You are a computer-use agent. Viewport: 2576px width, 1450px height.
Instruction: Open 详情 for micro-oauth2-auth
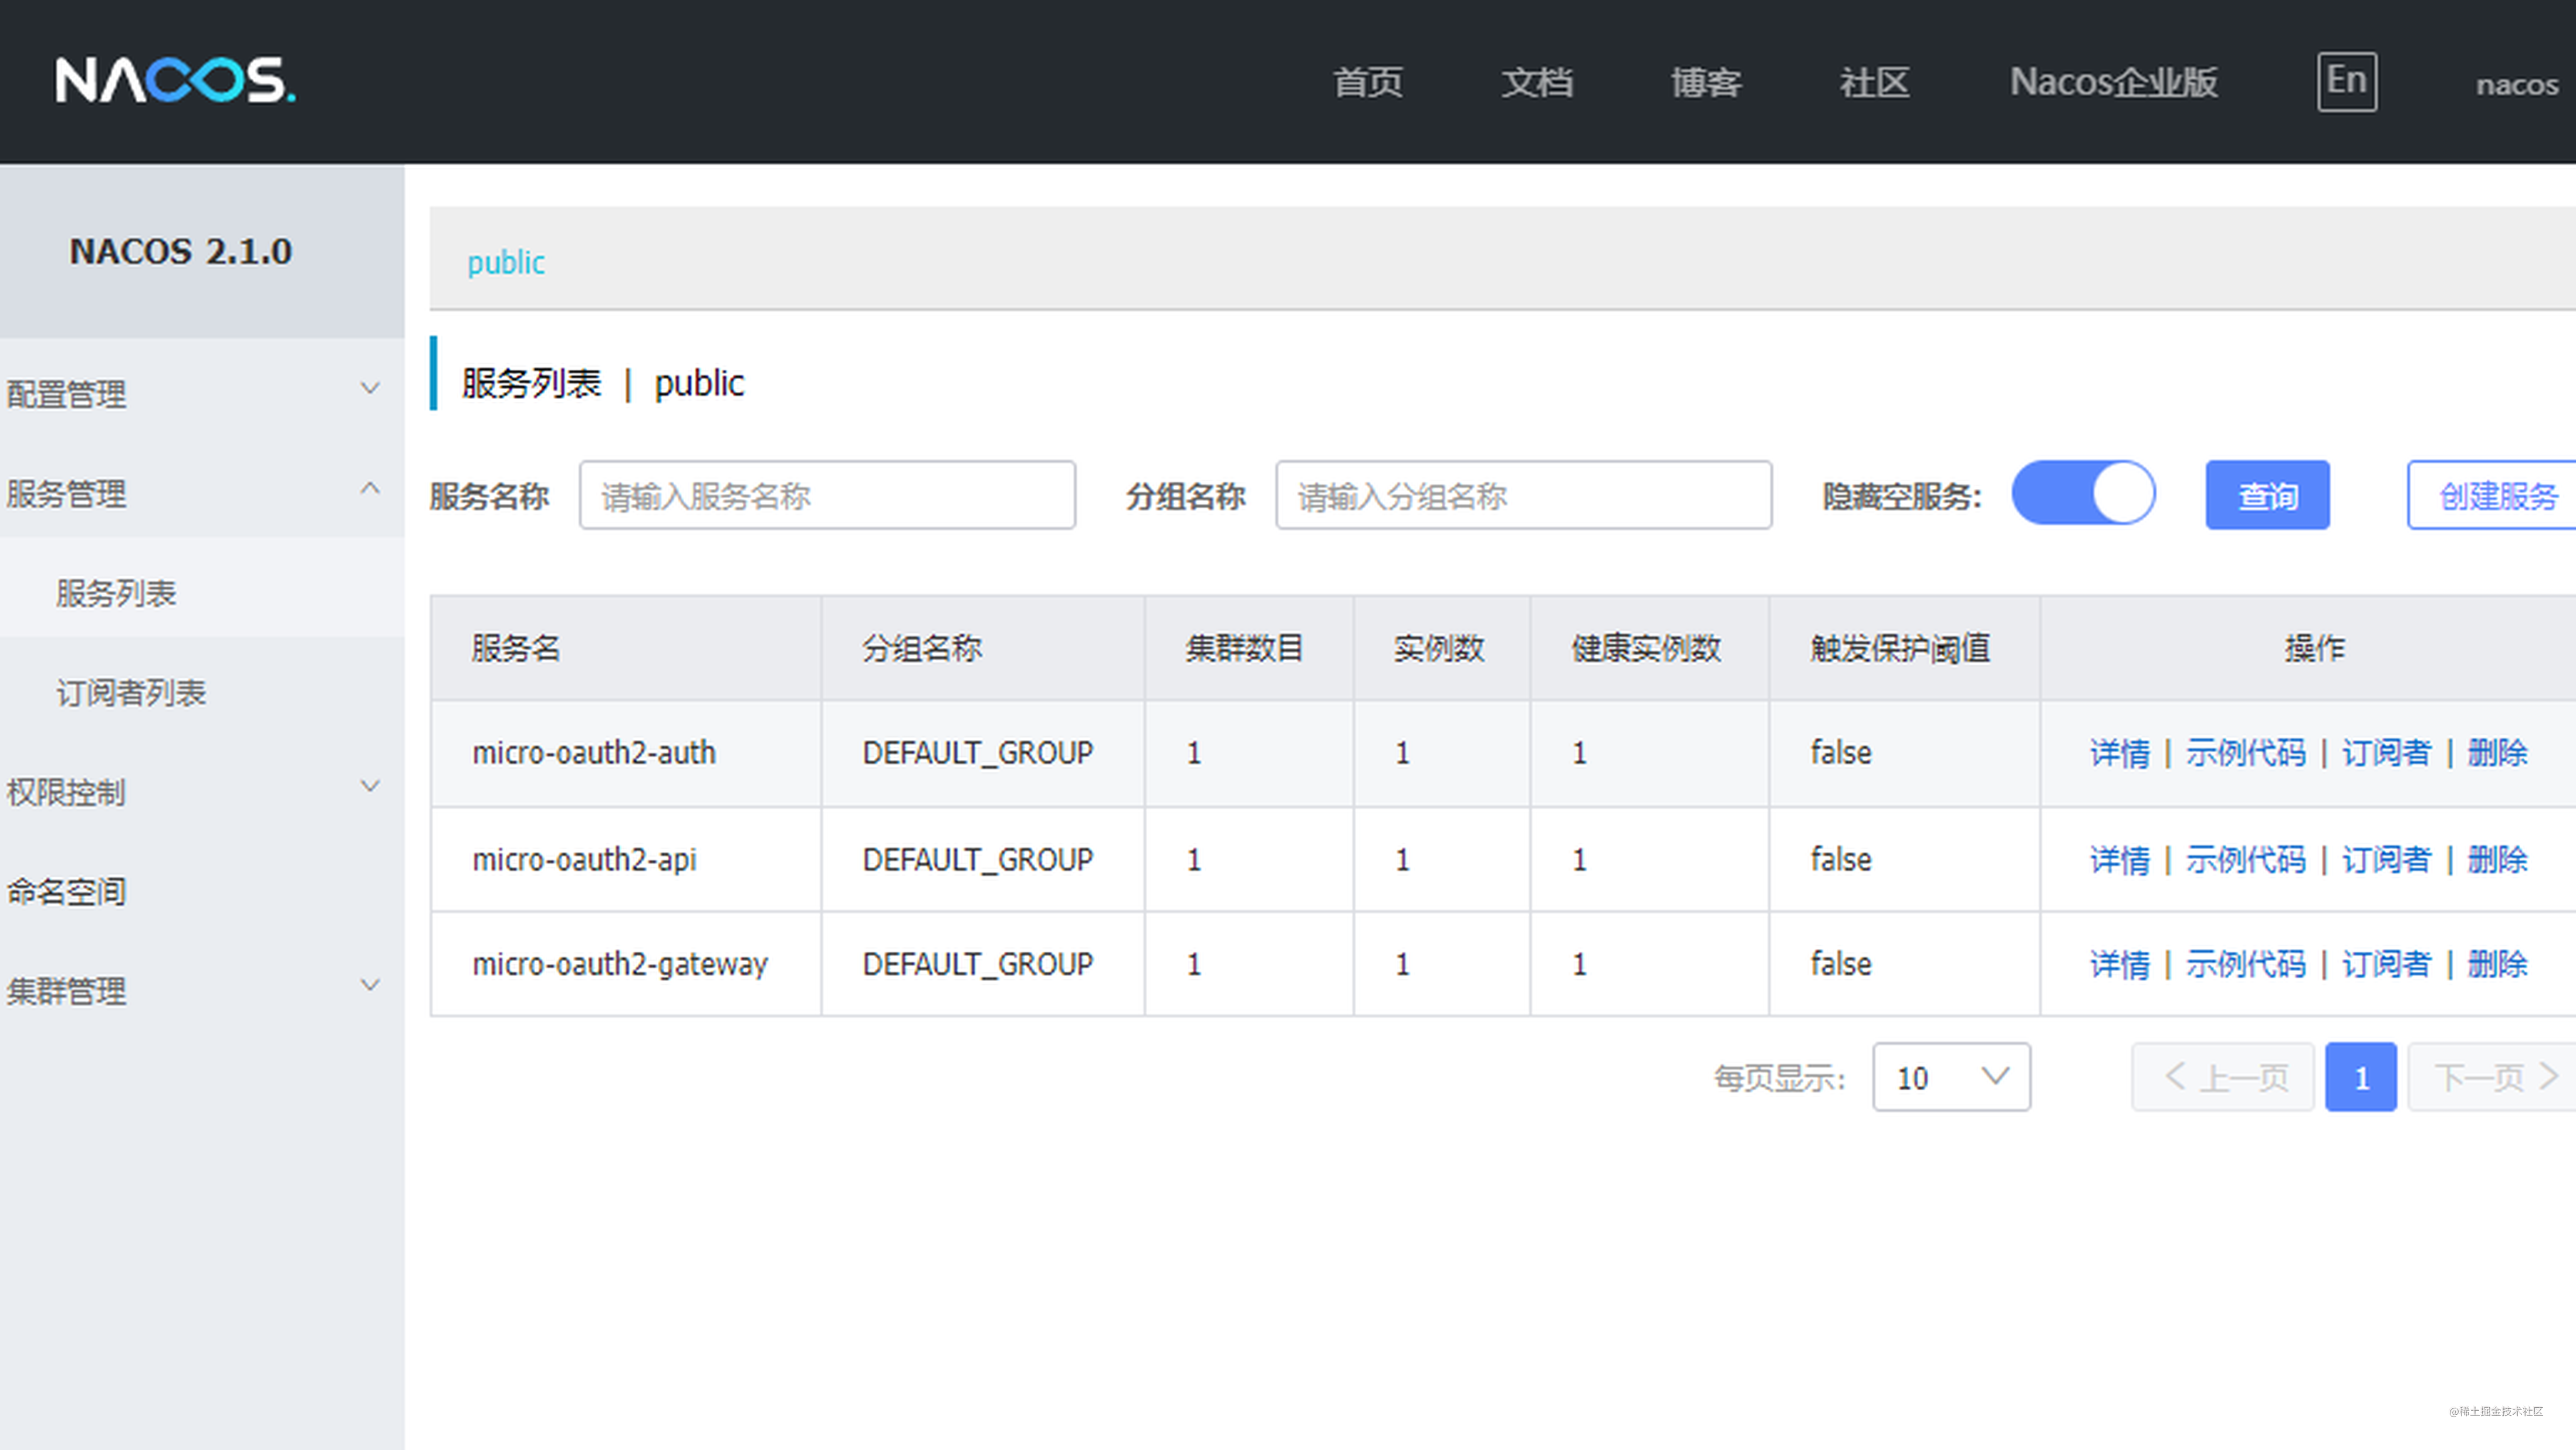pos(2119,752)
